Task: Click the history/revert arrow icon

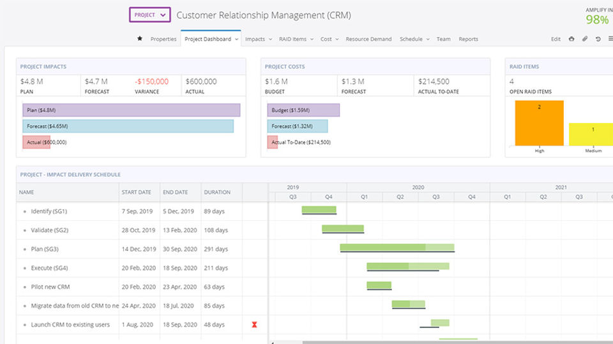Action: pyautogui.click(x=598, y=39)
